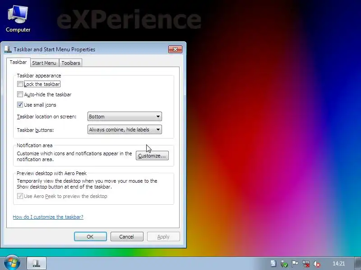Screen dimensions: 361x270
Task: Open the Windows Start orb
Action: pos(12,263)
